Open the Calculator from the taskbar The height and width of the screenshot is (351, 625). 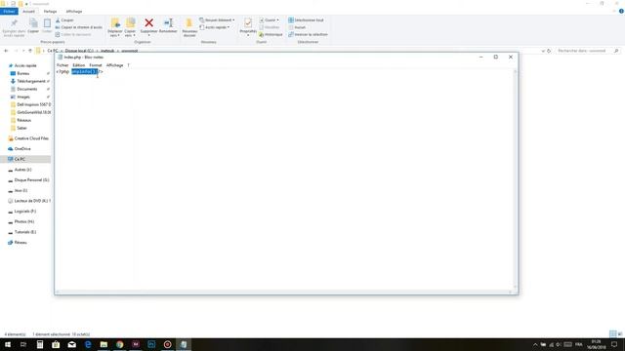click(x=40, y=344)
